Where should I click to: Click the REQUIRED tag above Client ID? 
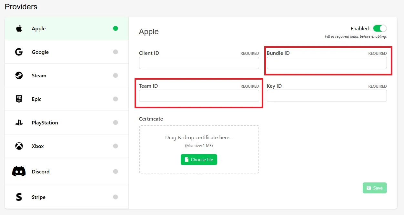pyautogui.click(x=250, y=54)
